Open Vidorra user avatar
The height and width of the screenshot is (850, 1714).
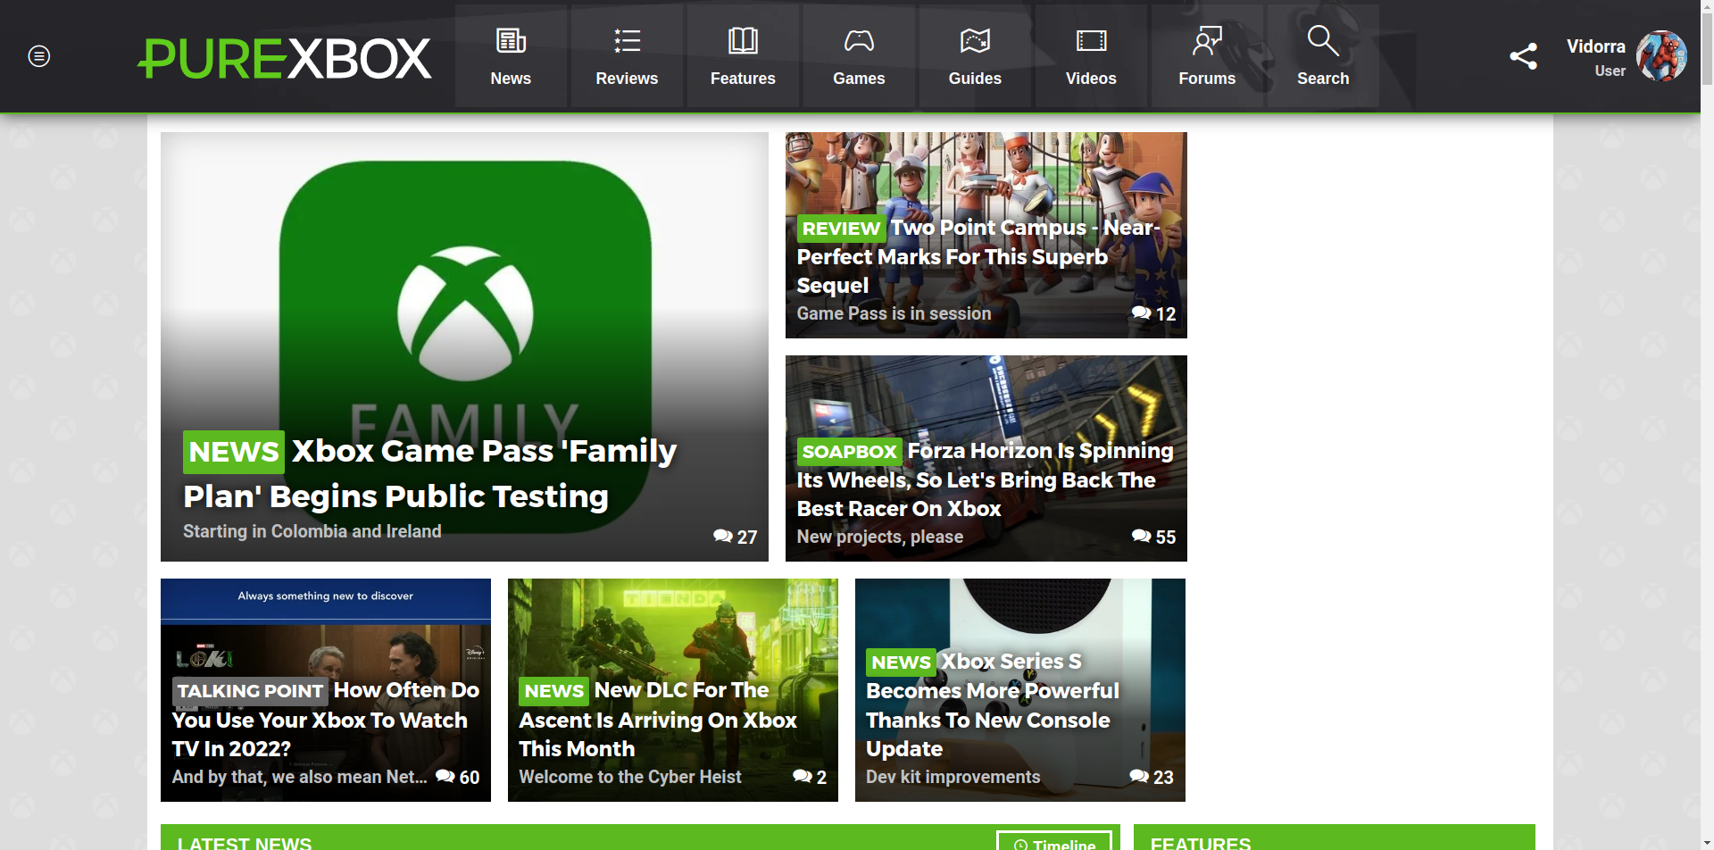point(1661,56)
